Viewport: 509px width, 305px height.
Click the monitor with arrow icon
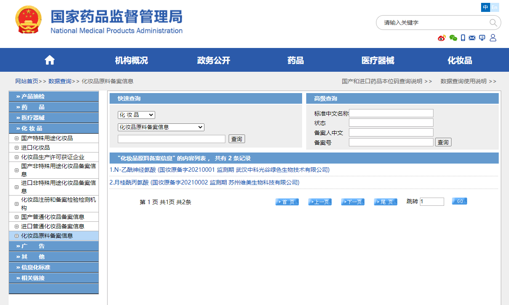coord(482,38)
